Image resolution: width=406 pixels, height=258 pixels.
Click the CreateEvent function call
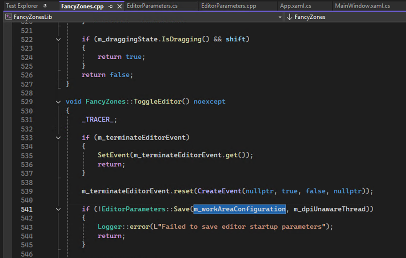(219, 191)
